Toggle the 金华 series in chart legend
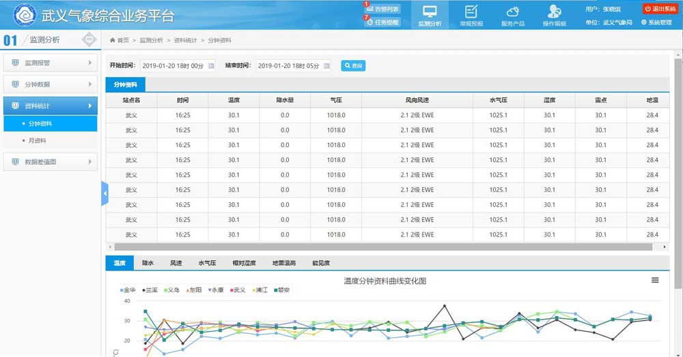The image size is (683, 357). [x=129, y=290]
